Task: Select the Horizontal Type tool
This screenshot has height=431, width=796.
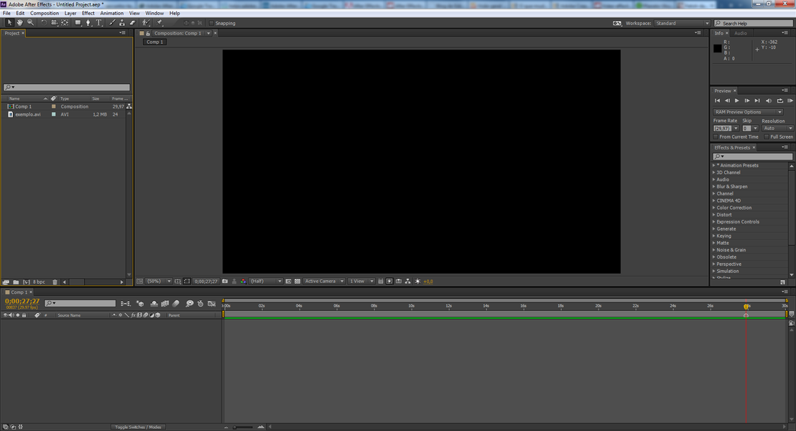Action: [x=99, y=23]
